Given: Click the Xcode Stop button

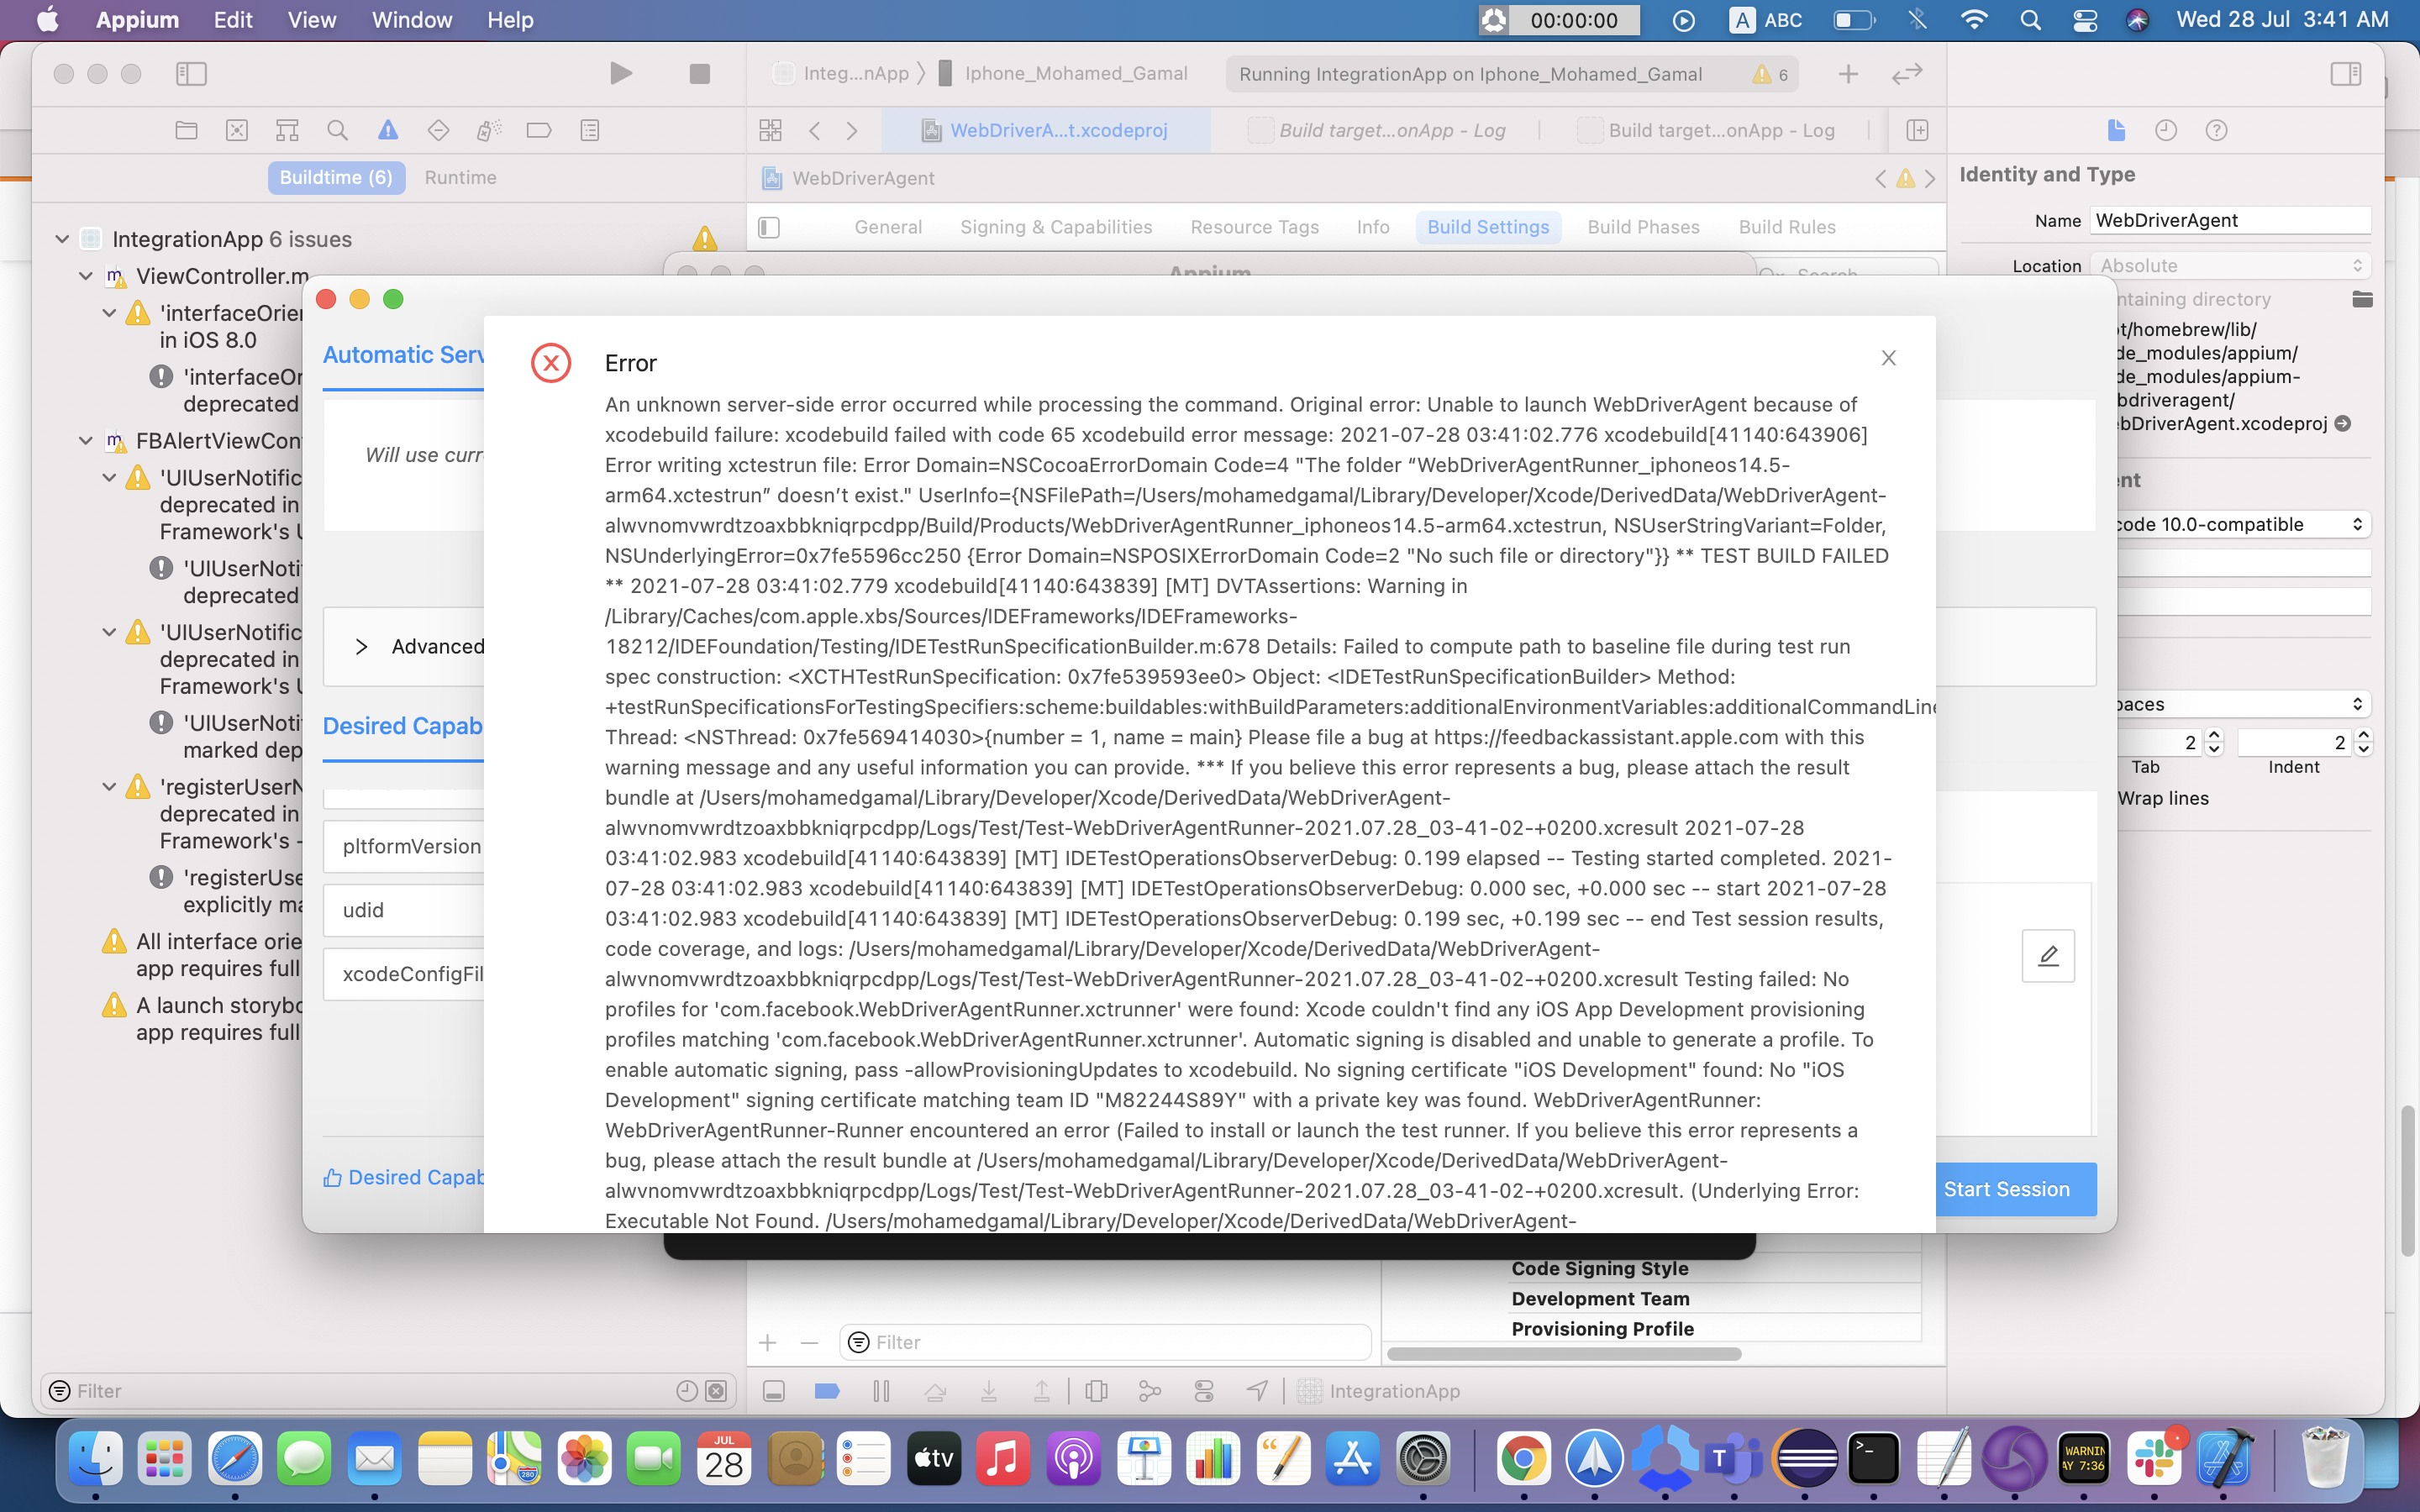Looking at the screenshot, I should 700,73.
